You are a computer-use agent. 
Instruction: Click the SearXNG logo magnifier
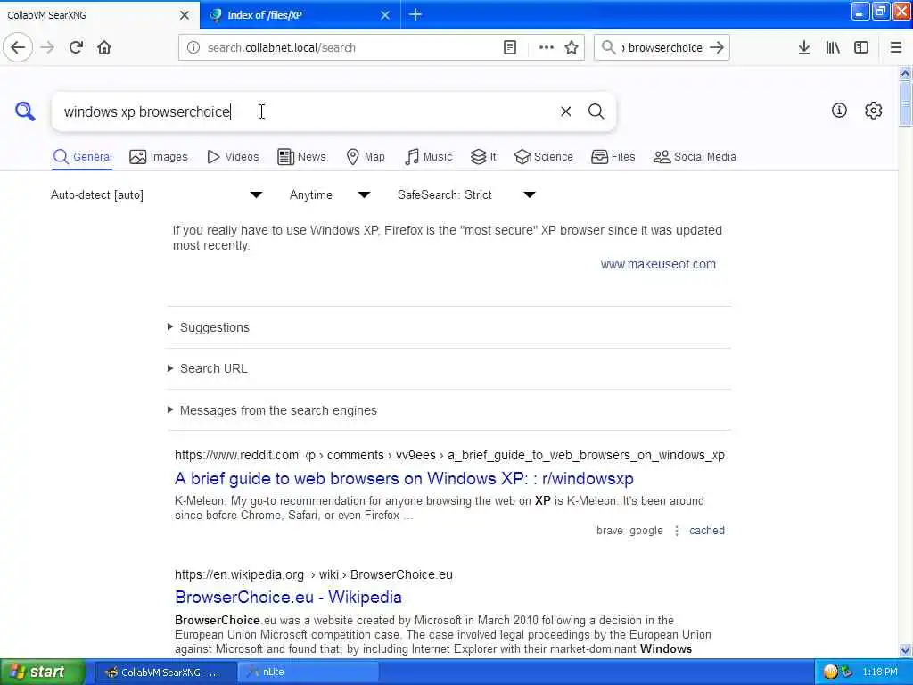[x=25, y=111]
